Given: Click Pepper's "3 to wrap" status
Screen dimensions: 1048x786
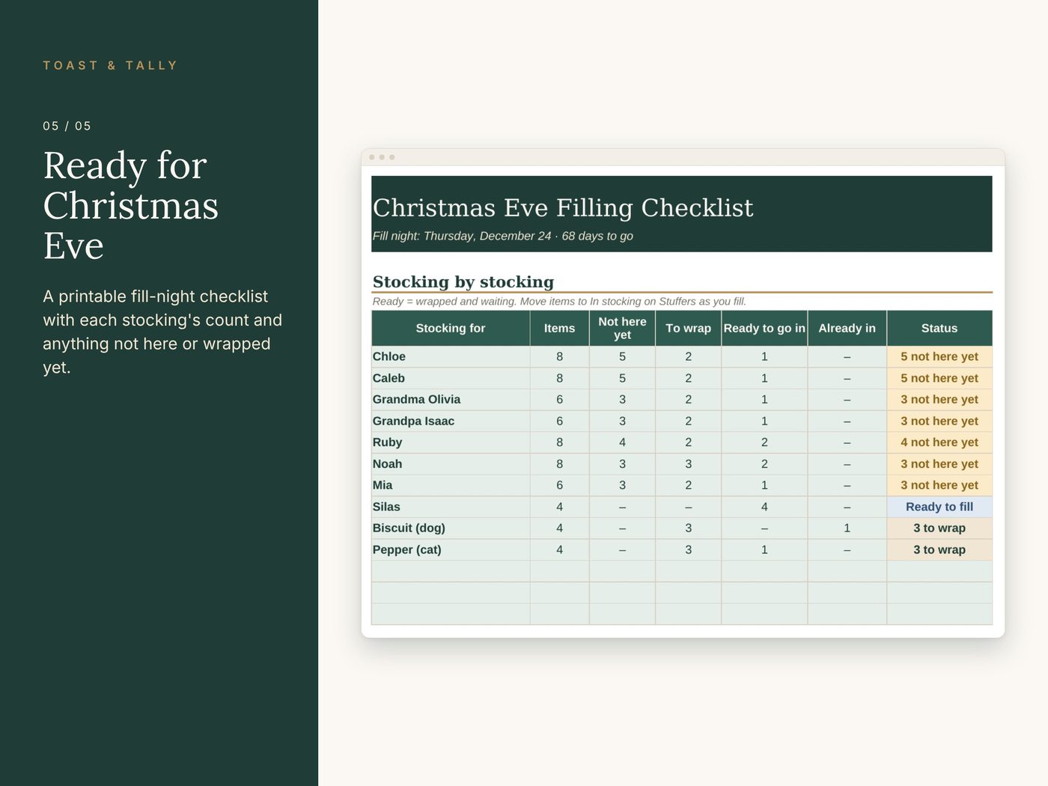Looking at the screenshot, I should coord(939,549).
